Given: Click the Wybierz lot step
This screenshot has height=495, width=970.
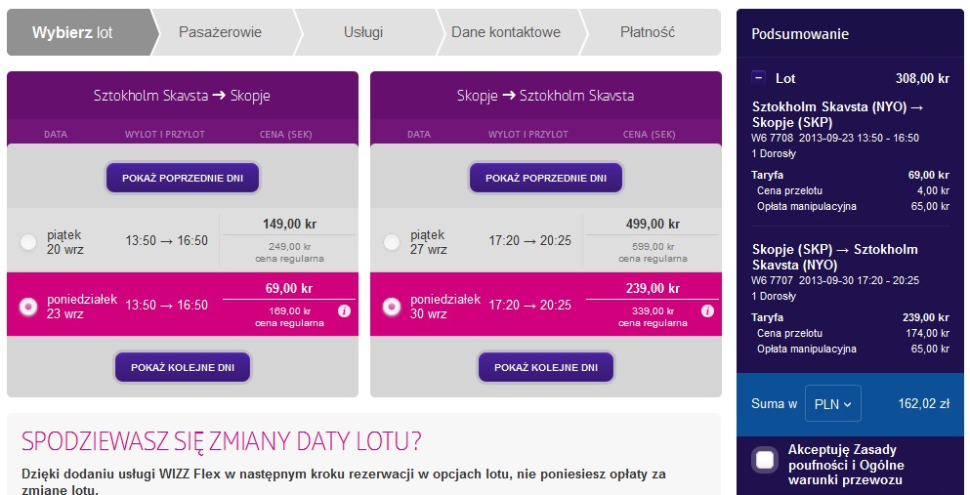Looking at the screenshot, I should (x=72, y=32).
